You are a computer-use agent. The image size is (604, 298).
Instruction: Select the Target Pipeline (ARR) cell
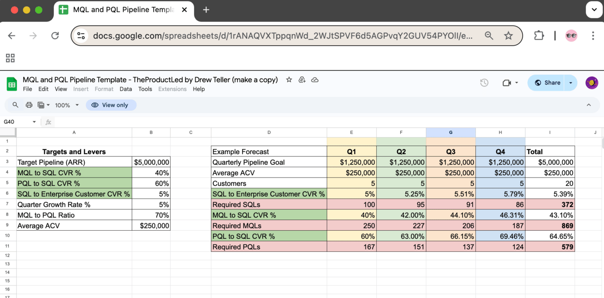tap(74, 163)
